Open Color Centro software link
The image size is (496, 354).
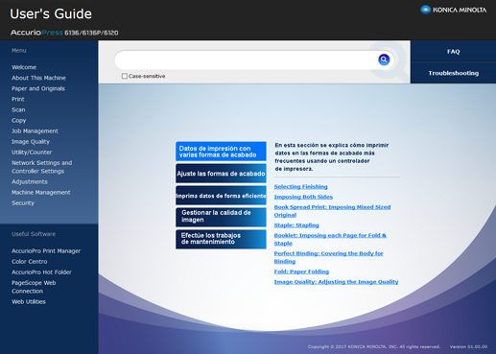[x=30, y=262]
